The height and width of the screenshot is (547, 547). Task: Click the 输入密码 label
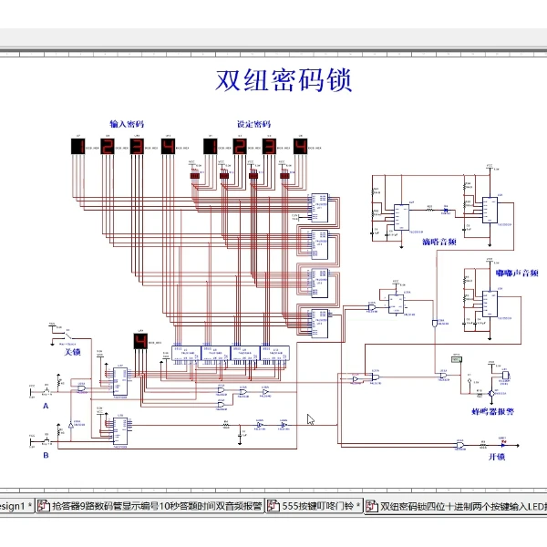coord(127,124)
